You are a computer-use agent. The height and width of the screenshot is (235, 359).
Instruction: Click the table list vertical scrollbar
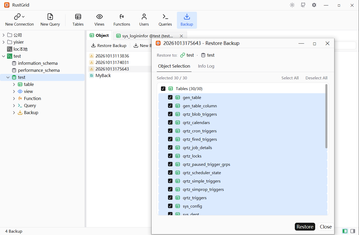(326, 116)
